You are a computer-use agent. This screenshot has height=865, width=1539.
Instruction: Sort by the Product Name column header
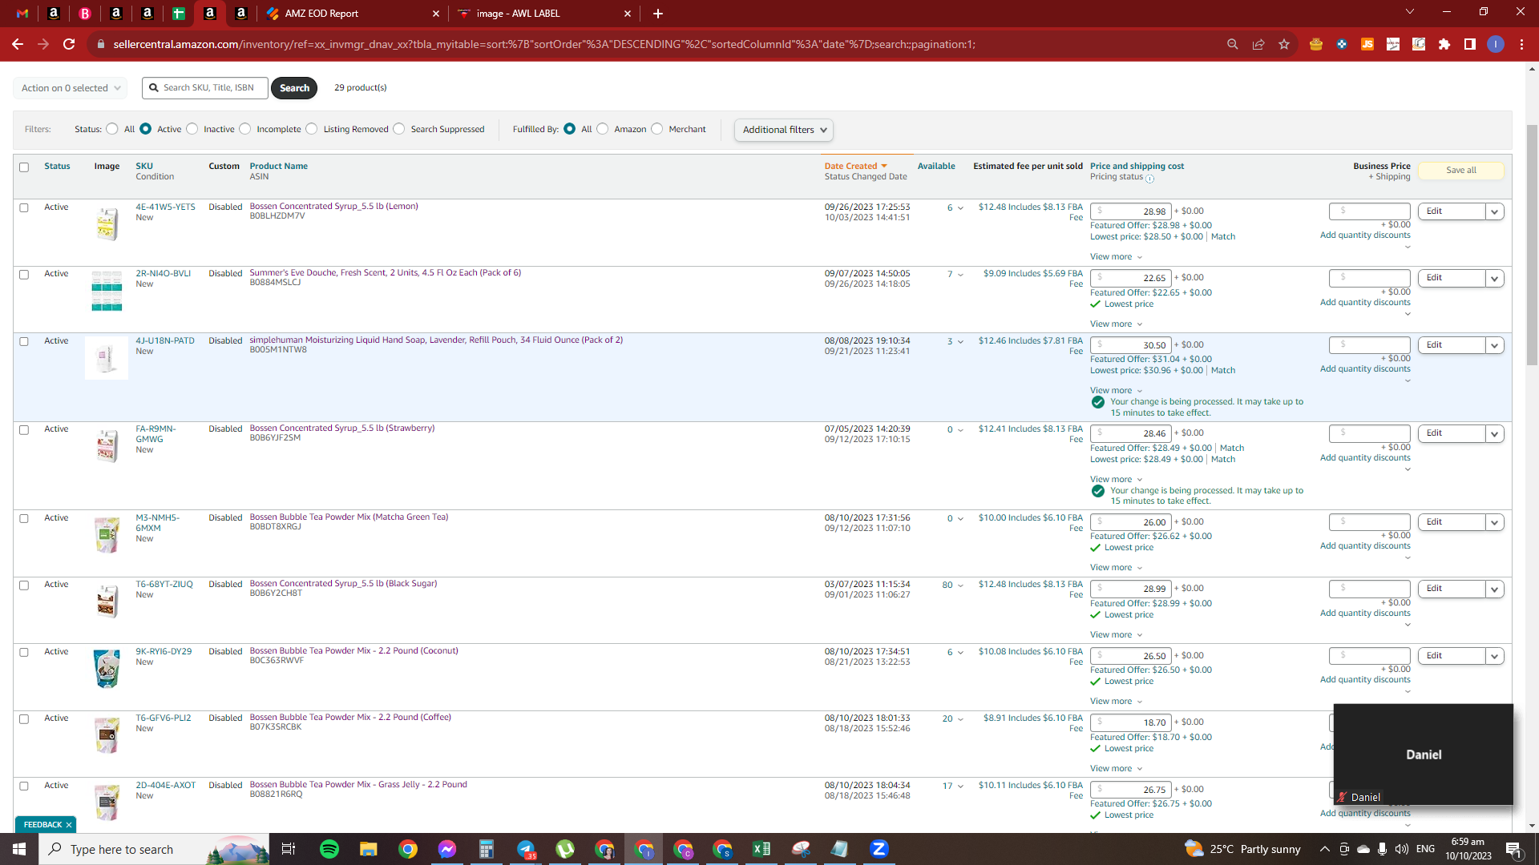[x=278, y=166]
